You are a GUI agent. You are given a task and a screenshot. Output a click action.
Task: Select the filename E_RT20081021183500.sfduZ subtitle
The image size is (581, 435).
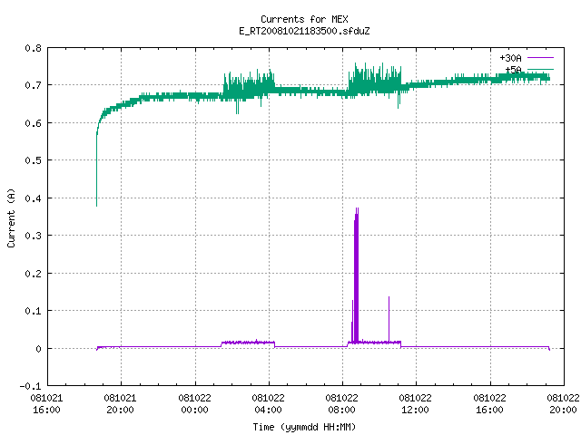click(x=304, y=31)
